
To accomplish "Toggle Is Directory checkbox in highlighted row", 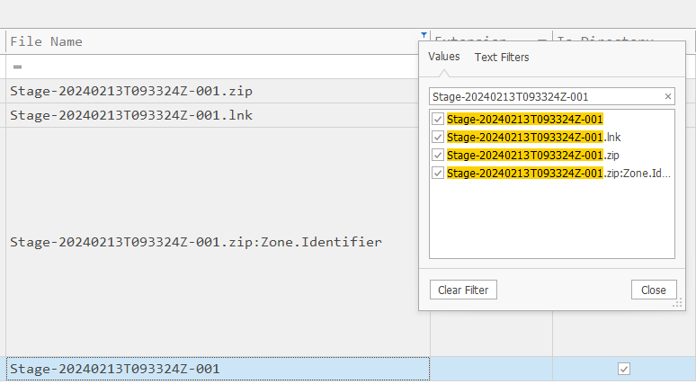I will point(624,369).
